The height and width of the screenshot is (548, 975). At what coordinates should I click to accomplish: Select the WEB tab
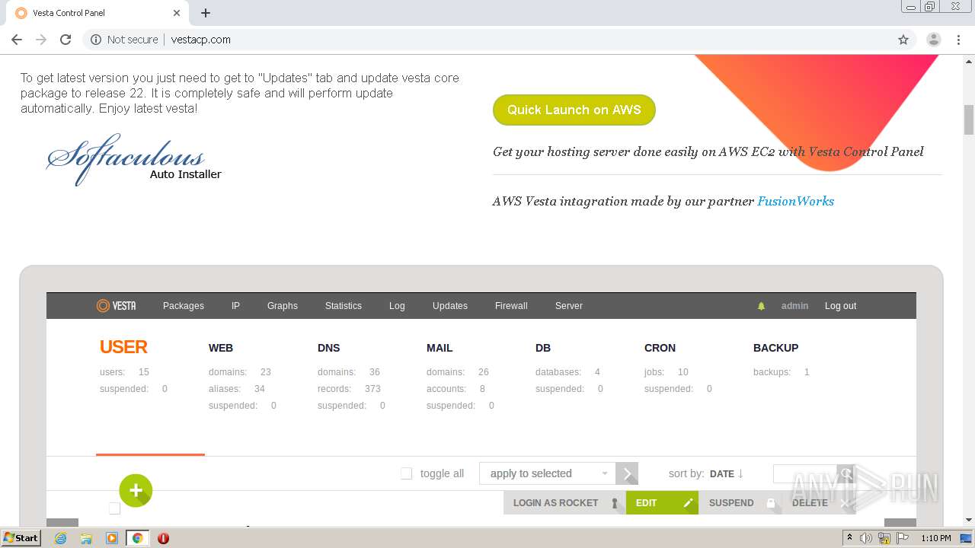click(221, 348)
